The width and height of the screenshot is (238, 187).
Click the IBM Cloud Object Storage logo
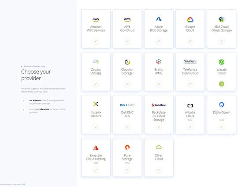tap(221, 19)
